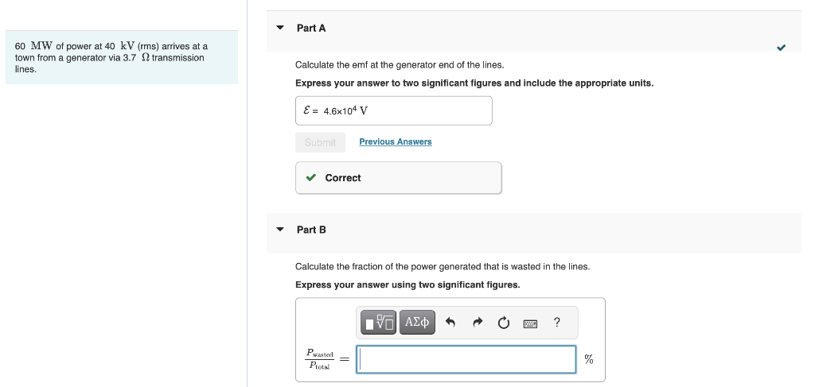The image size is (815, 387).
Task: Click the blue Part A checkmark
Action: click(x=781, y=48)
